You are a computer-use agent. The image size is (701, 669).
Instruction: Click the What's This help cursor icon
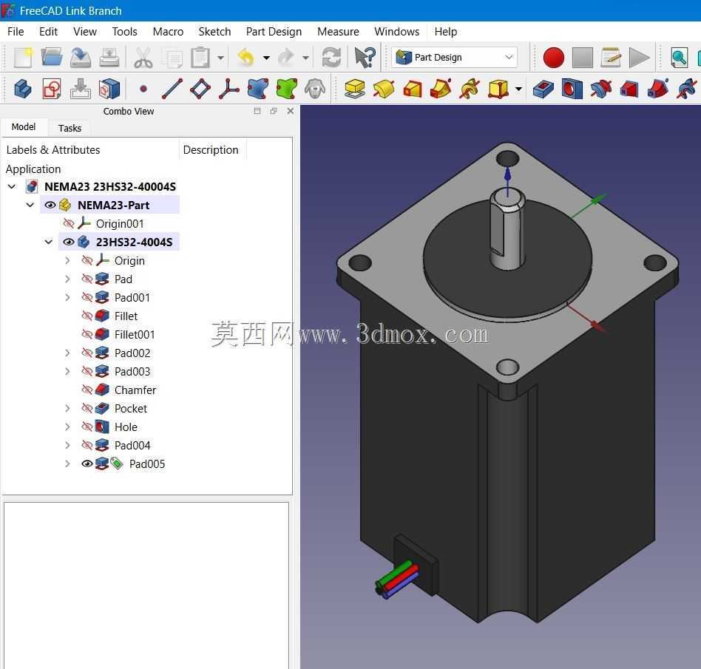pyautogui.click(x=365, y=58)
